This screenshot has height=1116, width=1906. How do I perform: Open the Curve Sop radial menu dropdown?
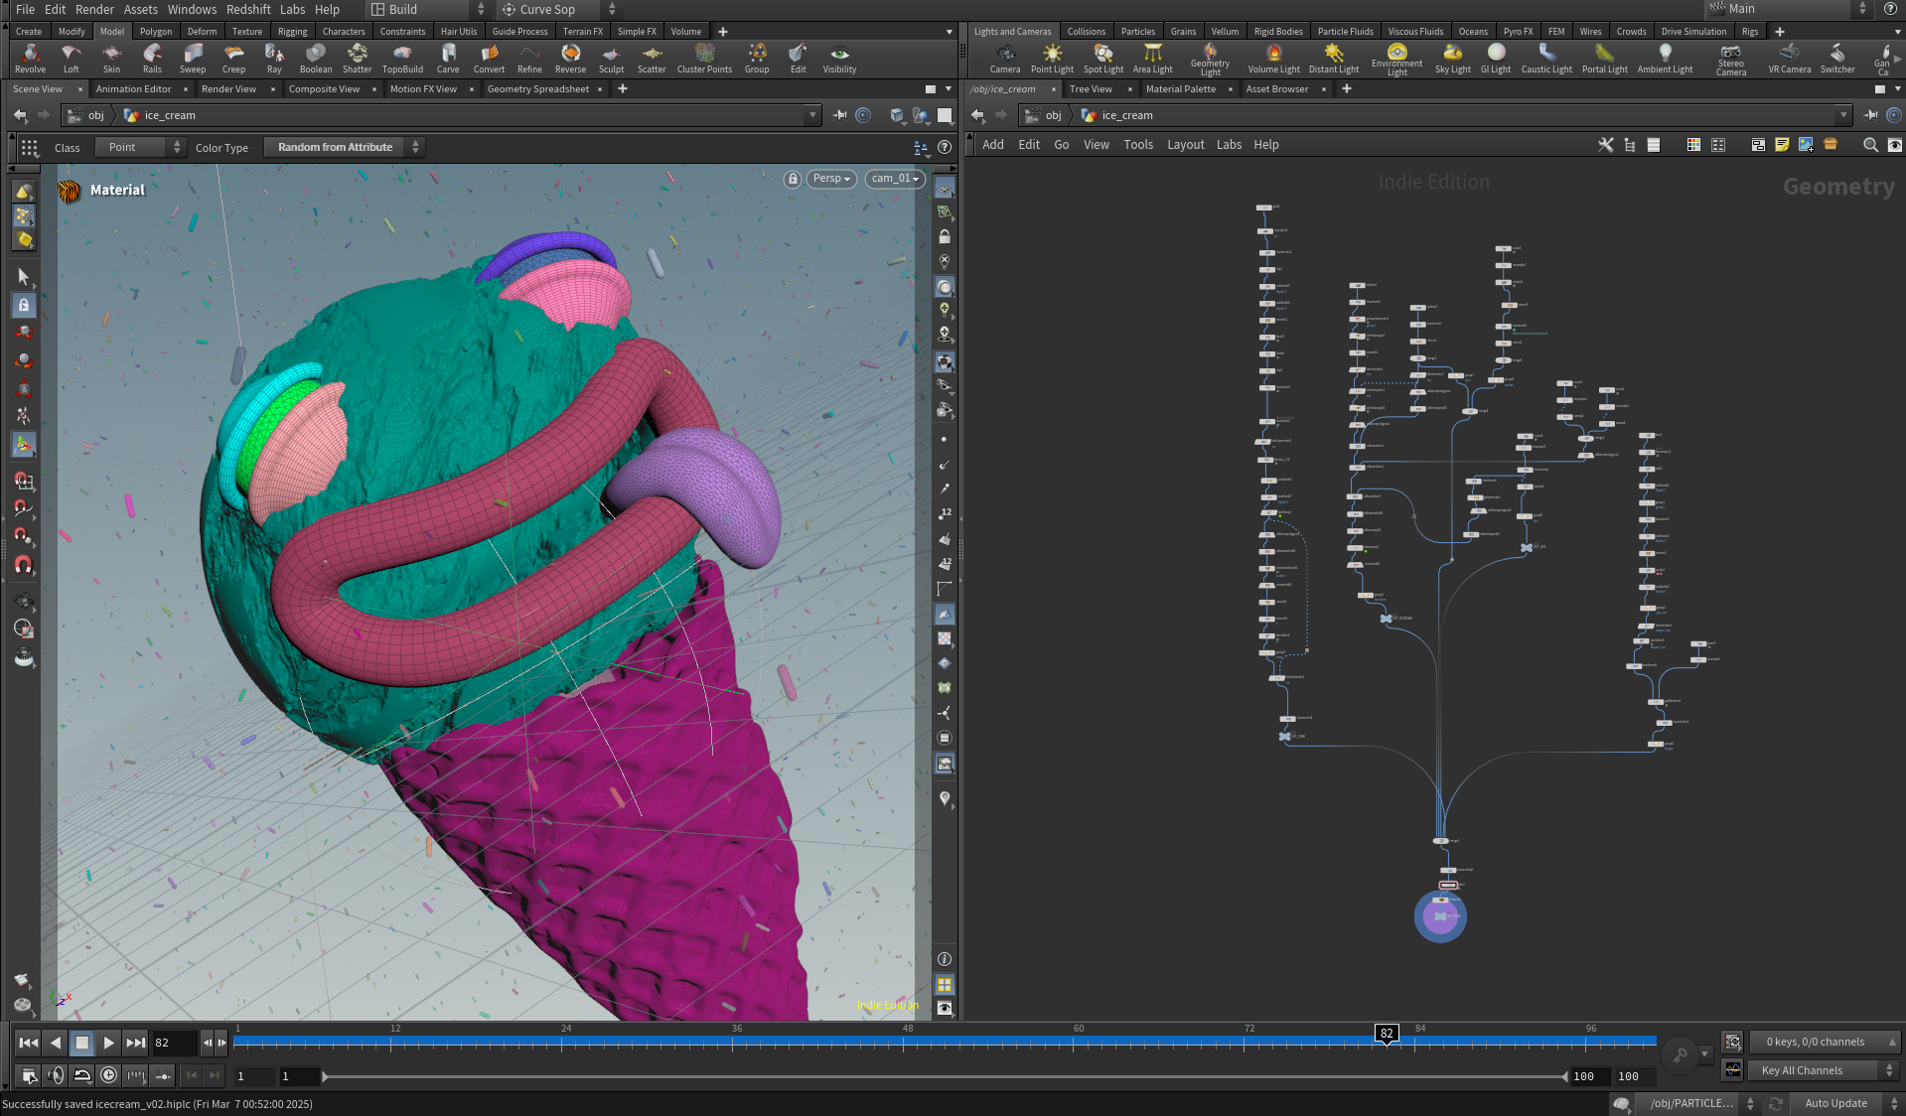[557, 9]
